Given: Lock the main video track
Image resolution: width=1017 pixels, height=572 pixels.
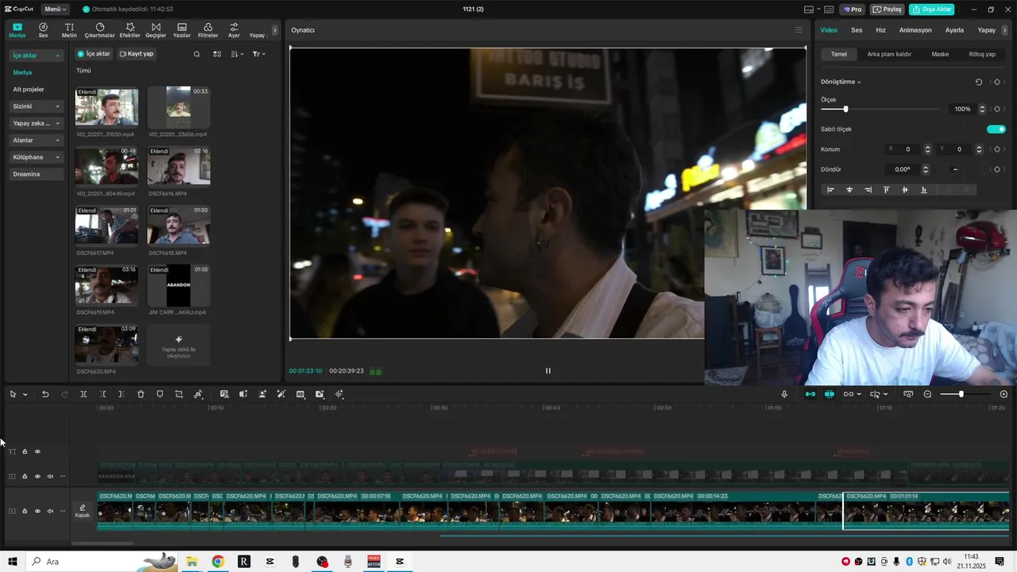Looking at the screenshot, I should (25, 511).
